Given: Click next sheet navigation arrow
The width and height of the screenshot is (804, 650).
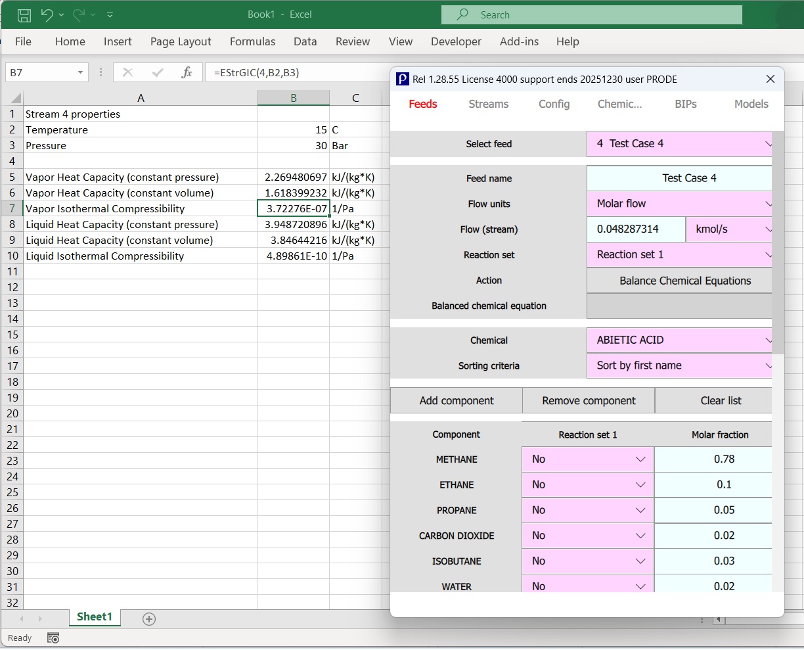Looking at the screenshot, I should point(40,618).
